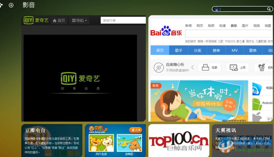Choose the 上网 listening scene

(237, 68)
